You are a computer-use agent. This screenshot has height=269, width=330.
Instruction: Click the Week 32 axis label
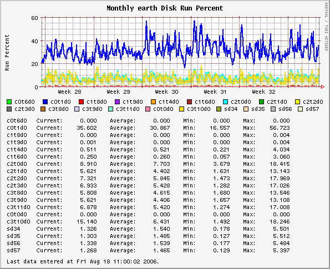pos(263,92)
